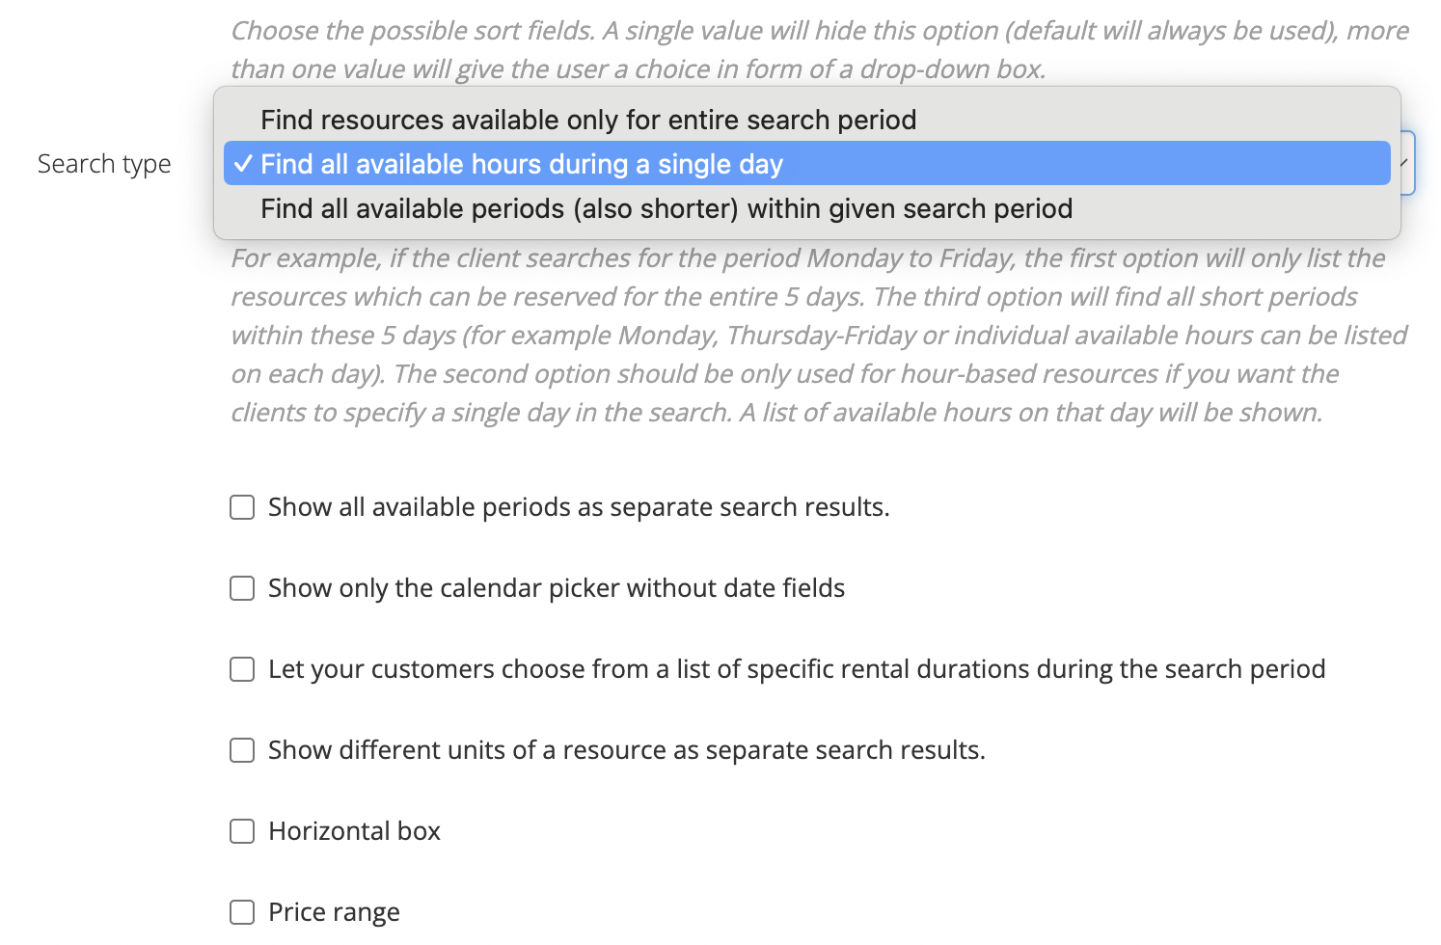The image size is (1441, 945).
Task: Choose "Find all available hours during a single day"
Action: (521, 164)
